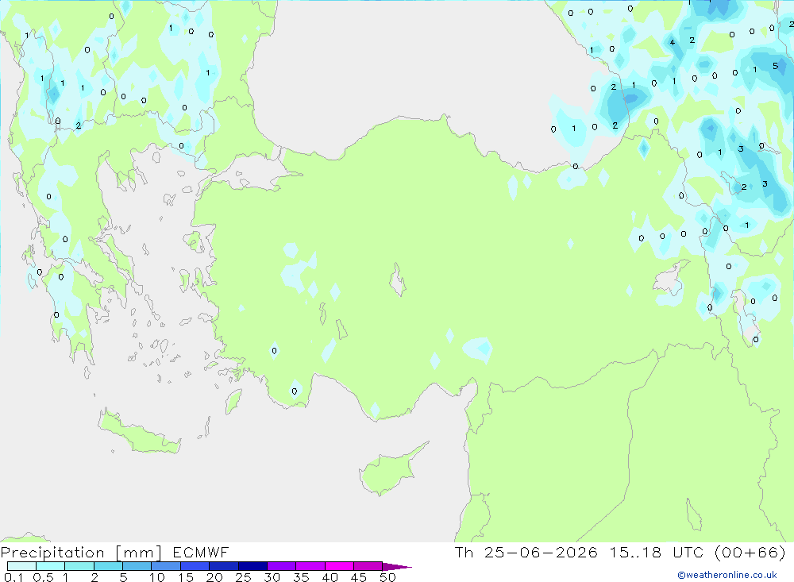The image size is (794, 582).
Task: Click the legend value "30"
Action: (272, 577)
